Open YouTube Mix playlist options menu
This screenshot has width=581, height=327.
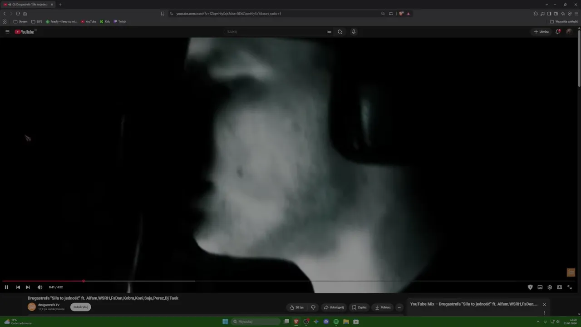pyautogui.click(x=544, y=313)
